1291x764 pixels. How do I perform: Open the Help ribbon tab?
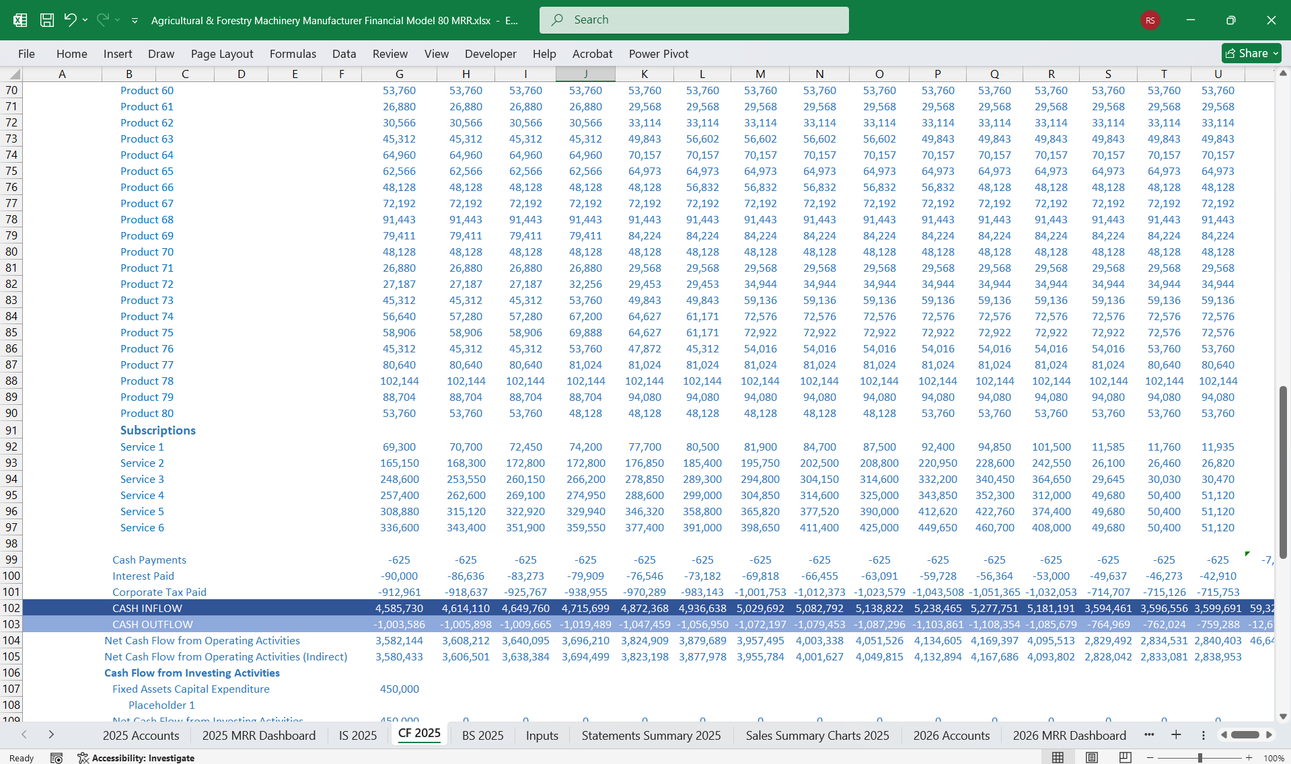(544, 54)
